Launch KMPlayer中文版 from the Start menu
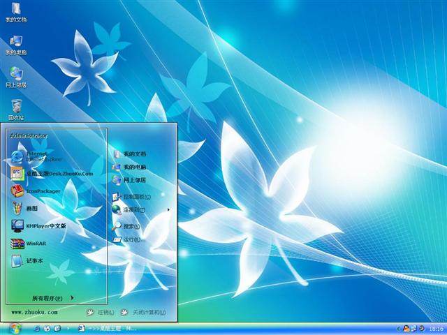The height and width of the screenshot is (335, 447). tap(39, 226)
